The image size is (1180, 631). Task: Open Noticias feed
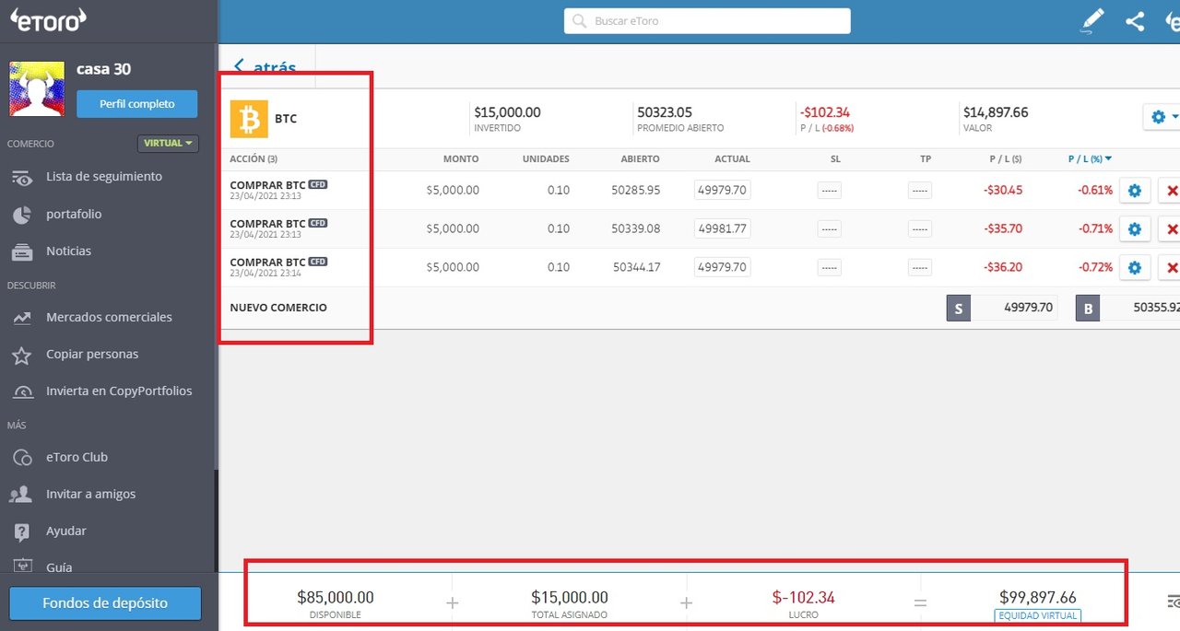pos(69,251)
